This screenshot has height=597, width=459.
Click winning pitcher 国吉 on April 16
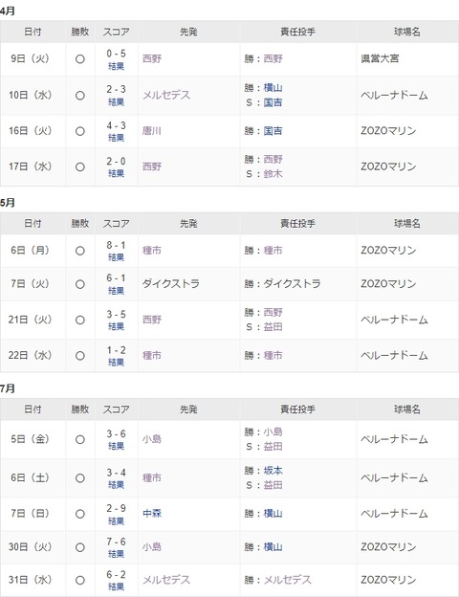(273, 131)
